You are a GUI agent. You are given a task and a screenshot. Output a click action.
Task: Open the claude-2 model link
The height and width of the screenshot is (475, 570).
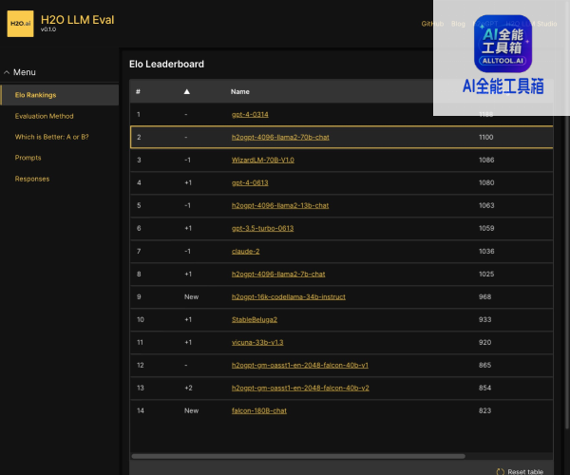pyautogui.click(x=245, y=251)
